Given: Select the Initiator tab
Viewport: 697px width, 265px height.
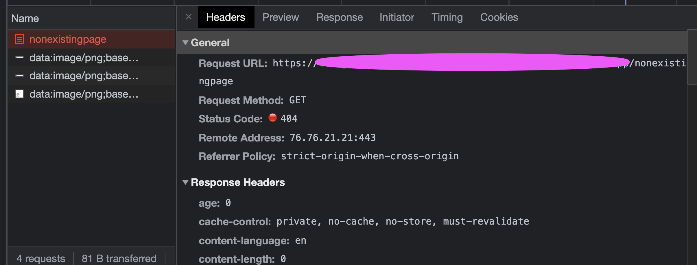Looking at the screenshot, I should click(397, 17).
